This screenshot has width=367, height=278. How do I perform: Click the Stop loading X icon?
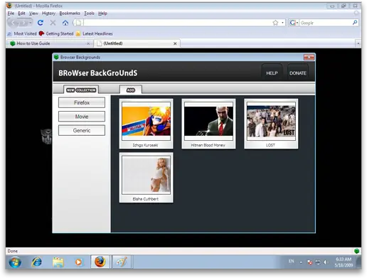pyautogui.click(x=53, y=23)
